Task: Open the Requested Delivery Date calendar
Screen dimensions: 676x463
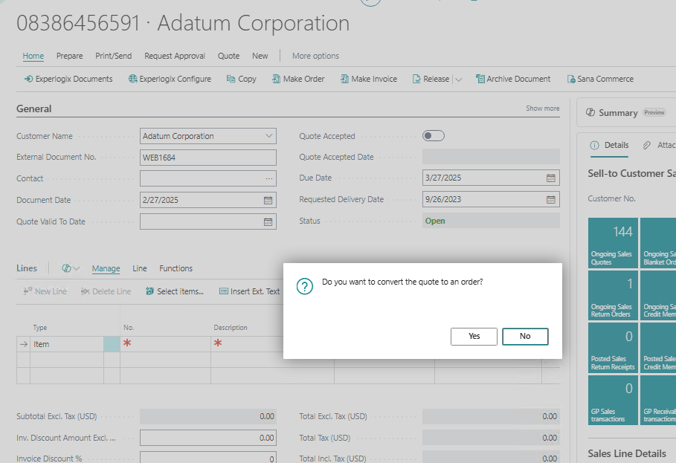Action: coord(550,199)
